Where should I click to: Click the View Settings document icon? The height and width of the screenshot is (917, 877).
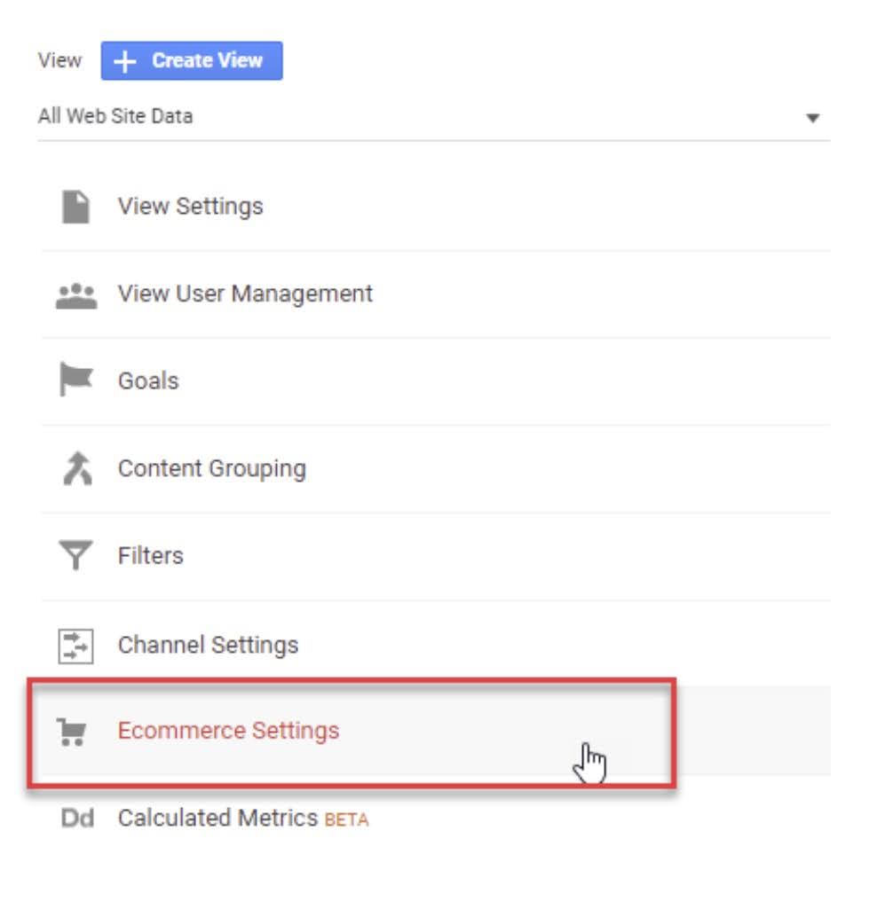click(x=75, y=207)
